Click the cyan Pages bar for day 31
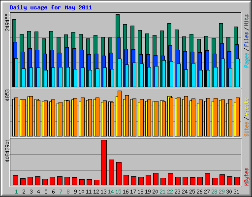The height and width of the screenshot is (197, 252). point(238,73)
